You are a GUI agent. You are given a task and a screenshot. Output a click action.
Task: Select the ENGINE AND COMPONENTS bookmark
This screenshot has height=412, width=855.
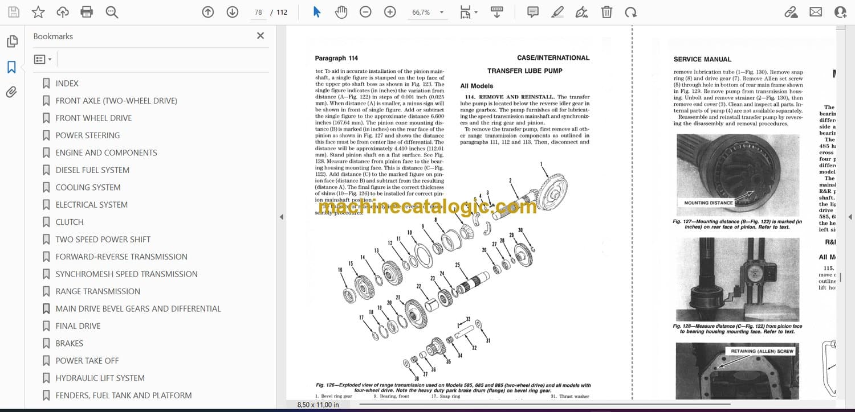pos(106,153)
